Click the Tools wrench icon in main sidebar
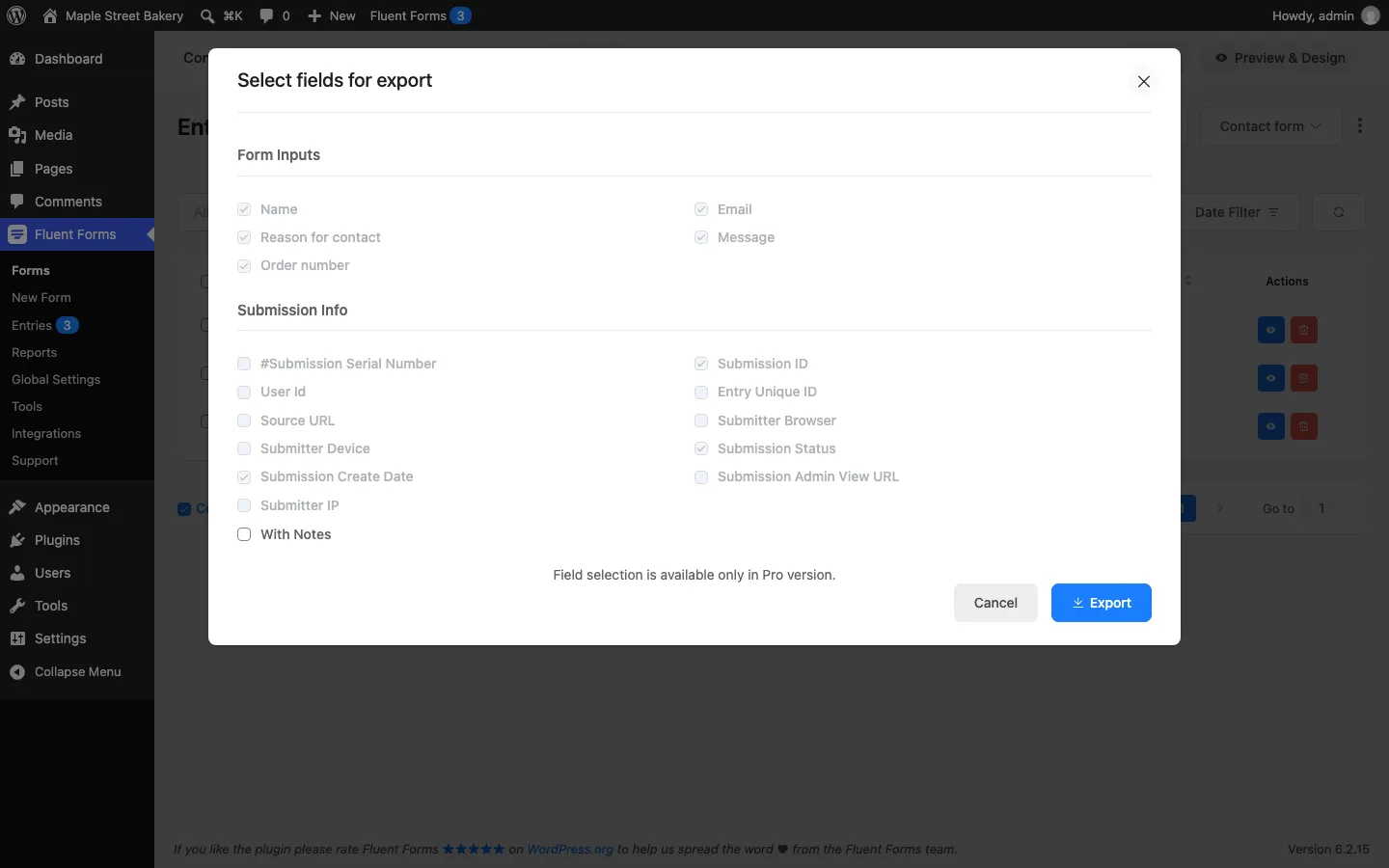Screen dimensions: 1389x868 click(x=17, y=606)
